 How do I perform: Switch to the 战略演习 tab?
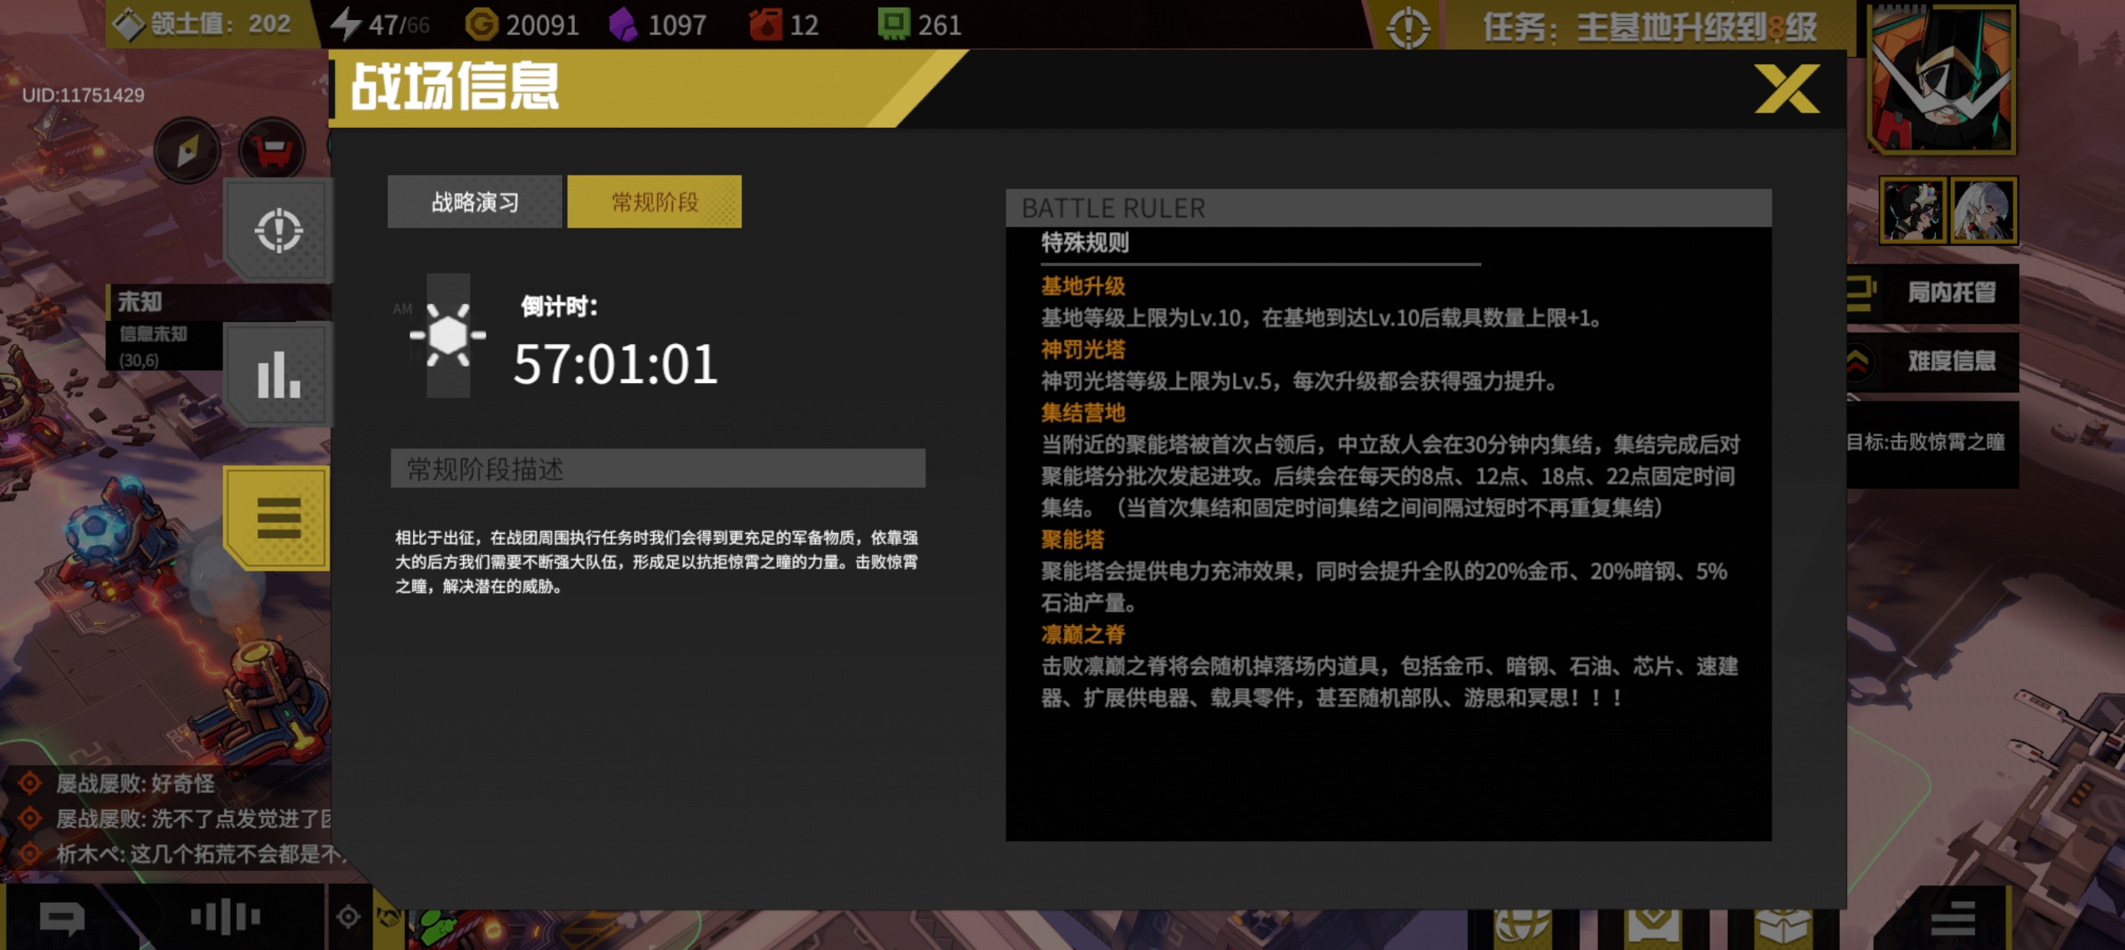point(475,201)
